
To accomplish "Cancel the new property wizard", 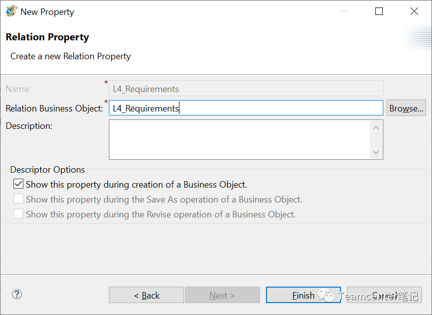I will click(x=384, y=295).
